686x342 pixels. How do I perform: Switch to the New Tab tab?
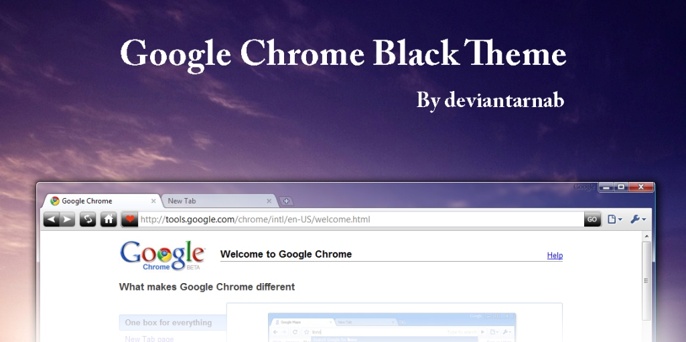pos(219,201)
